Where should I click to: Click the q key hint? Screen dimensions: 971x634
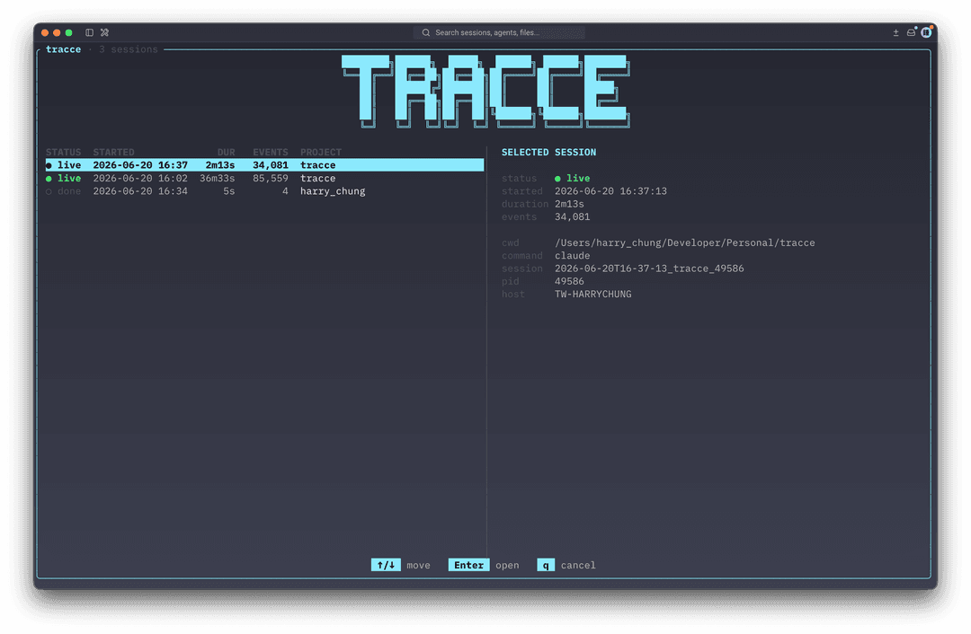click(x=546, y=566)
